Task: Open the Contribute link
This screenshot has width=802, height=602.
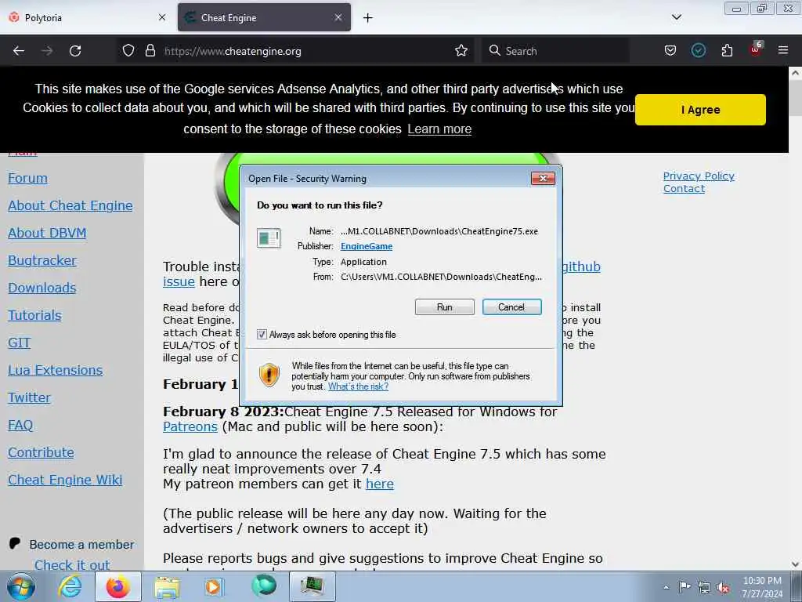Action: (41, 452)
